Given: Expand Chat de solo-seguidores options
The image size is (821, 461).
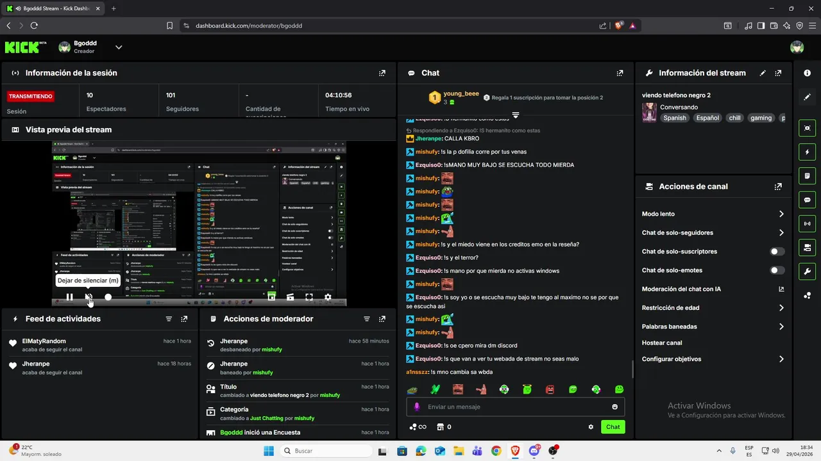Looking at the screenshot, I should tap(781, 232).
